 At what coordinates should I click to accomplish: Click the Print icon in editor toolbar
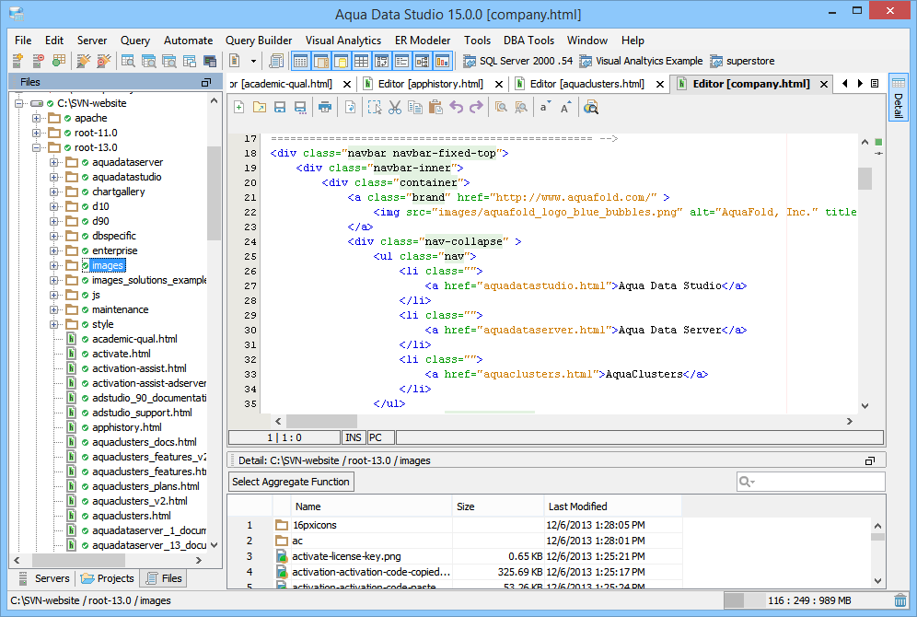(x=324, y=108)
